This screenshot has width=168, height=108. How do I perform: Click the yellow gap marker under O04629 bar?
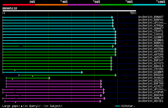12,79
